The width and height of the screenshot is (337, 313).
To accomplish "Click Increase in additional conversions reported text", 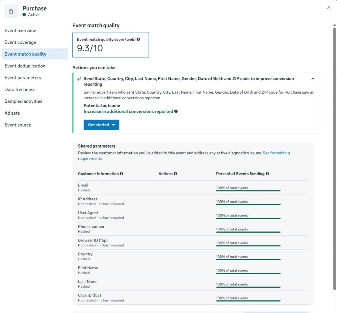I will tap(128, 111).
